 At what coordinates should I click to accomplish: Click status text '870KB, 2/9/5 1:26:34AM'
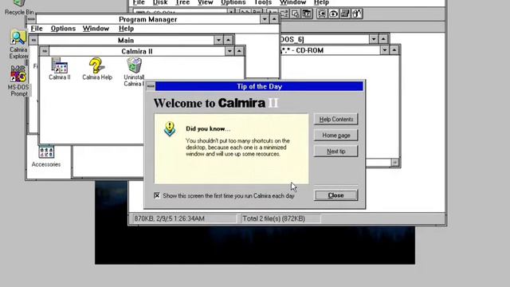pyautogui.click(x=169, y=218)
